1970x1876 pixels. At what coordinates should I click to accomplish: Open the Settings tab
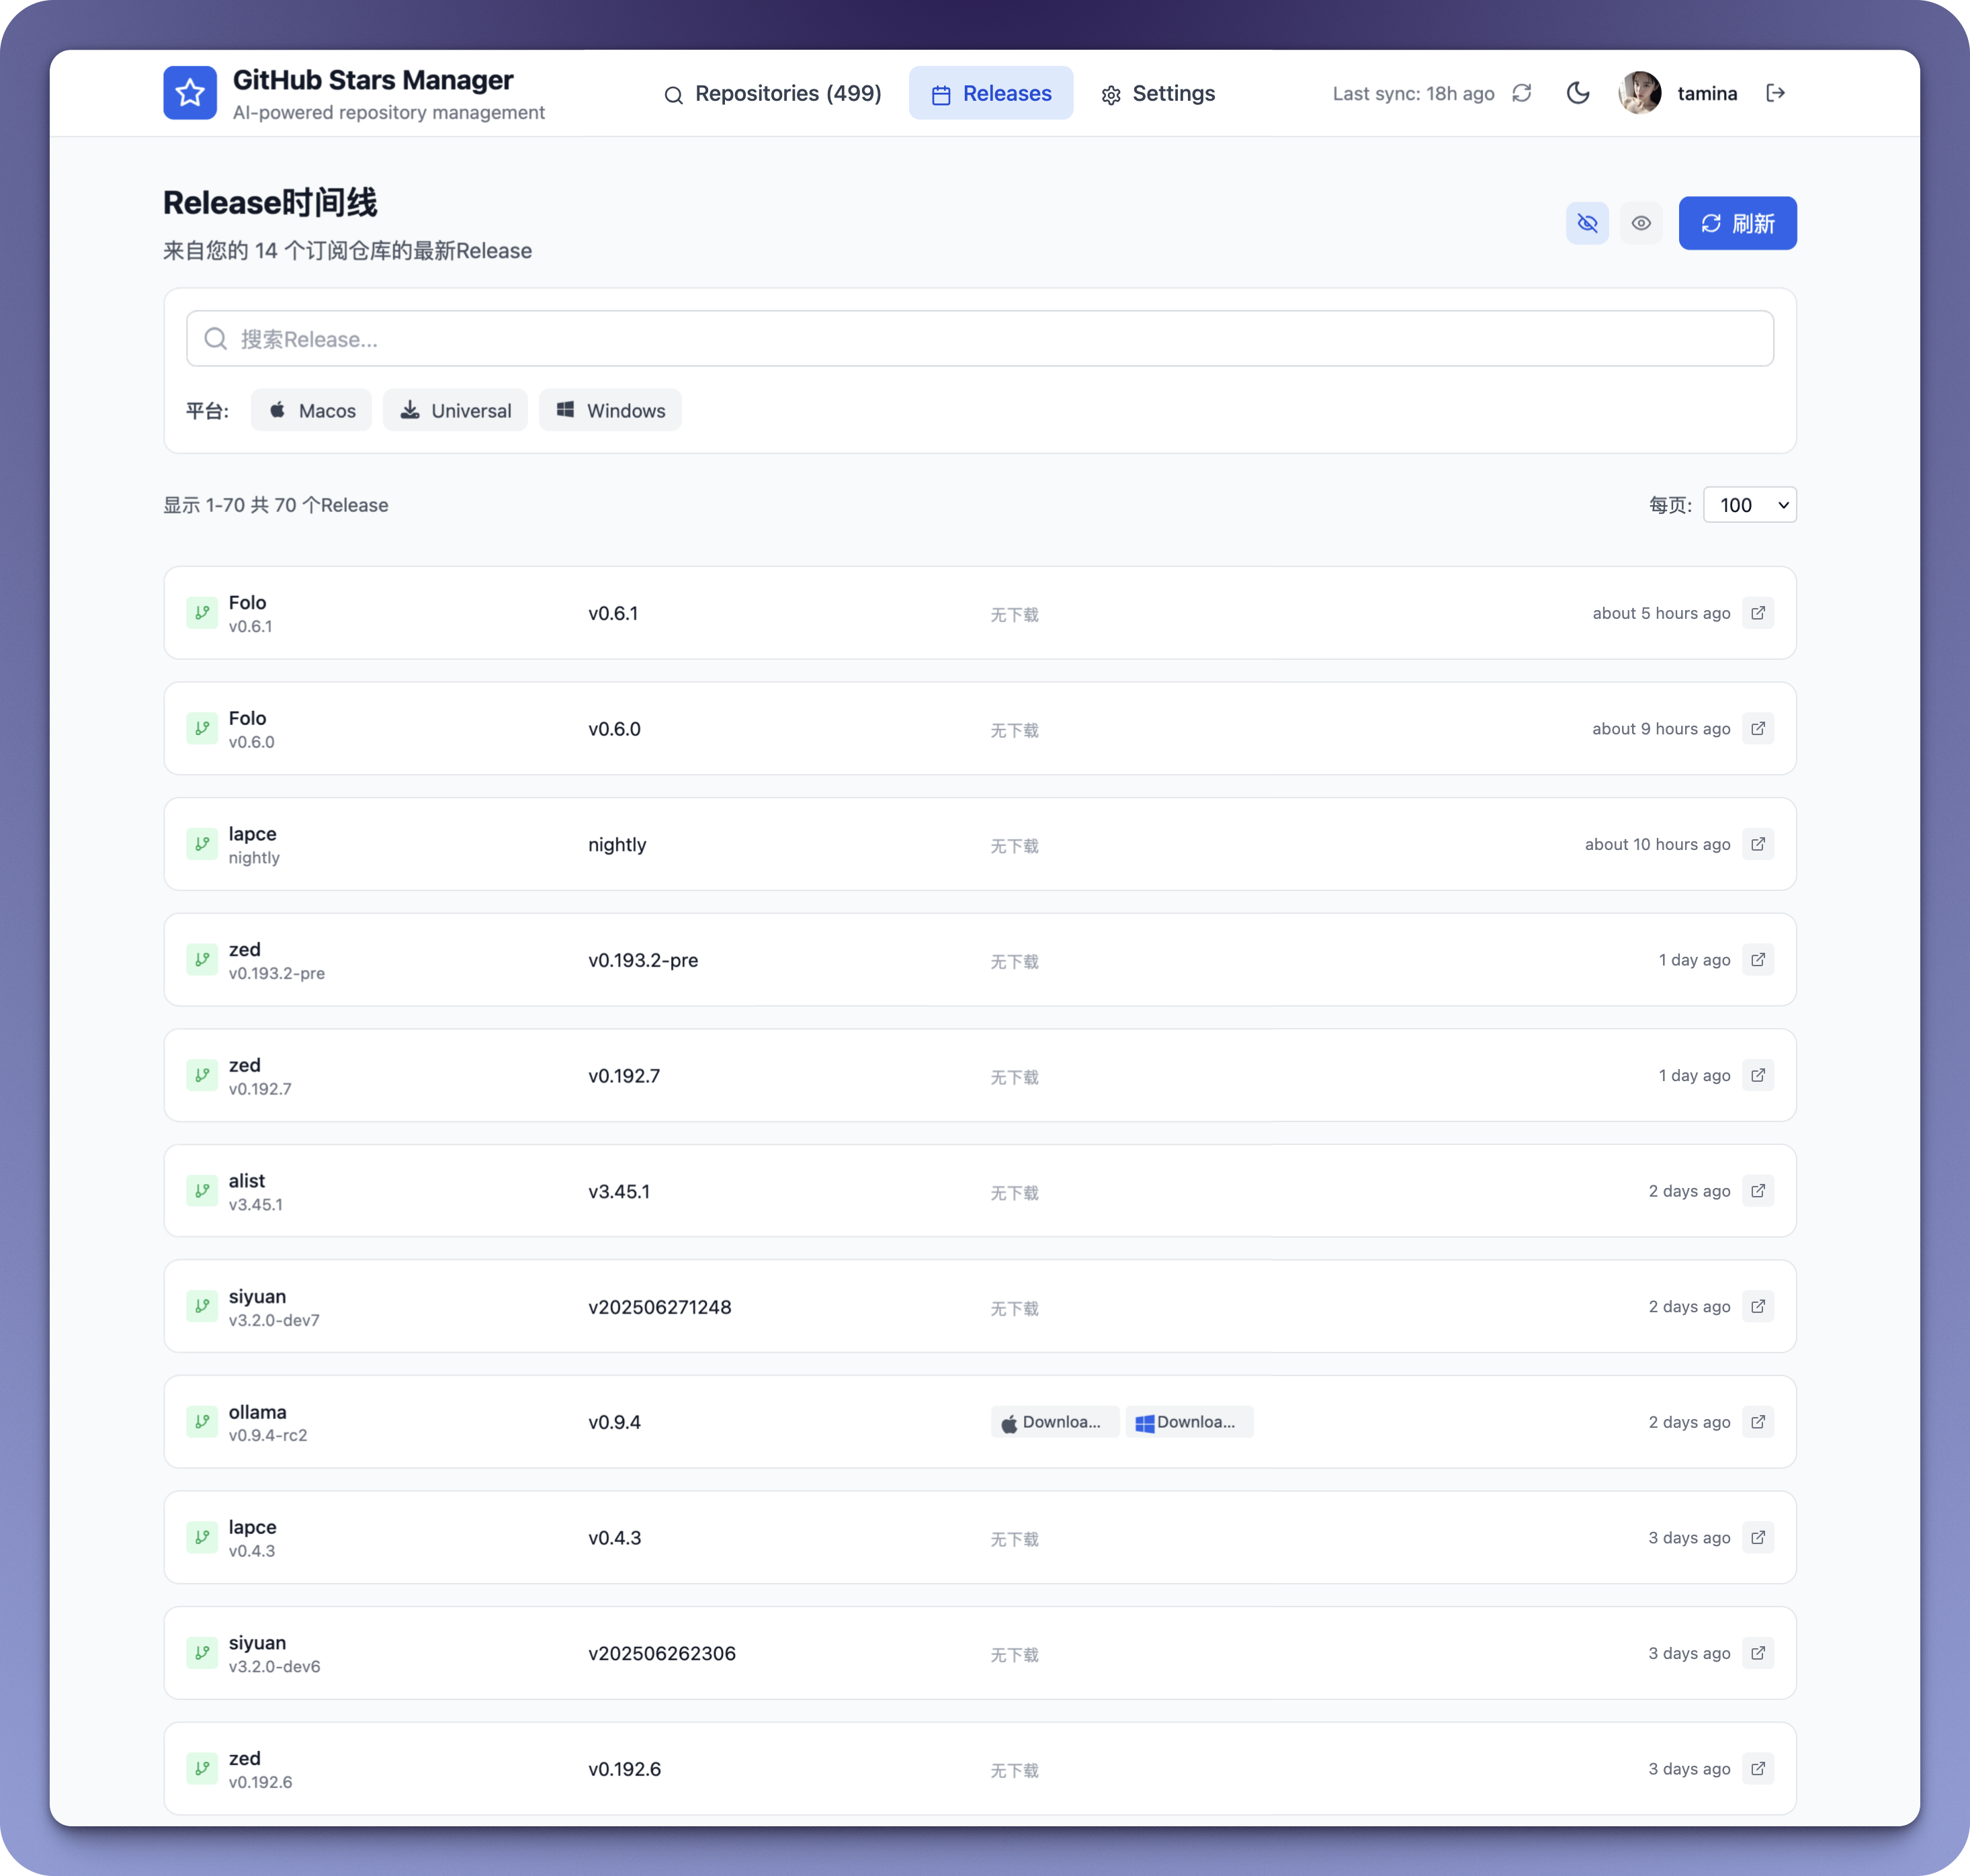[1158, 93]
